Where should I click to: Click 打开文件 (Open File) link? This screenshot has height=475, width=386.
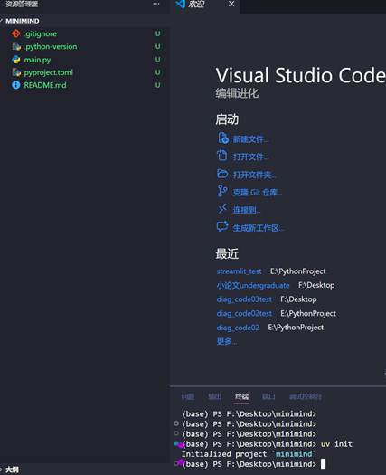(250, 157)
